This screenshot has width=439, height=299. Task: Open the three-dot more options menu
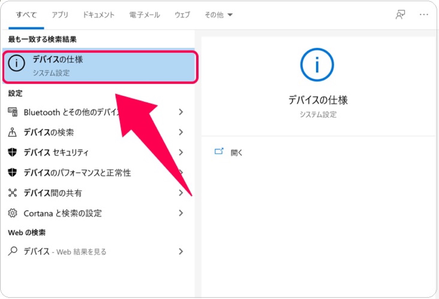tap(424, 15)
